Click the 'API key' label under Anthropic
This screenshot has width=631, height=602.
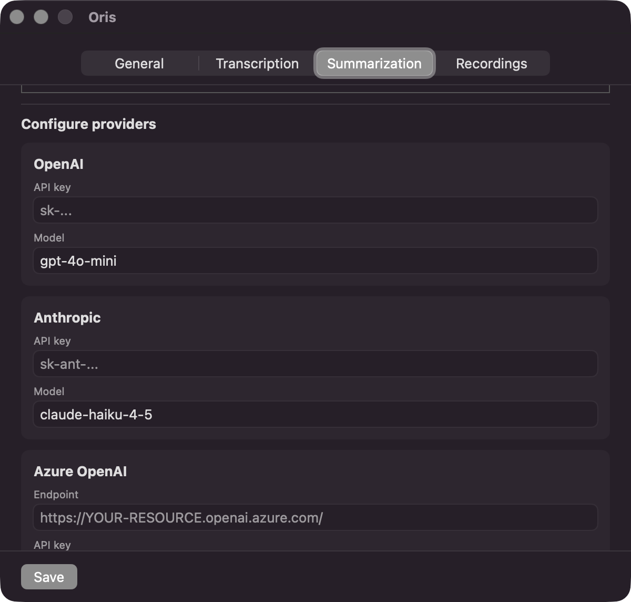[x=52, y=341]
